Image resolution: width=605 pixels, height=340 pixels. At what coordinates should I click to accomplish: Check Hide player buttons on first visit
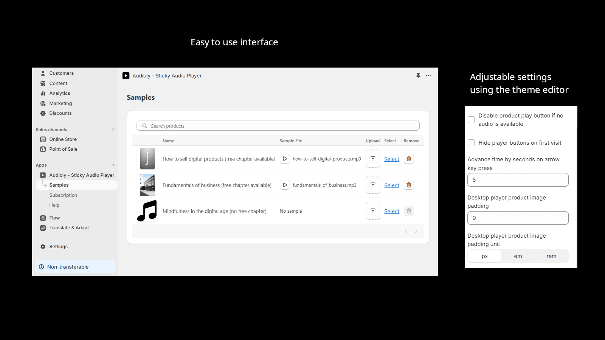[x=471, y=143]
